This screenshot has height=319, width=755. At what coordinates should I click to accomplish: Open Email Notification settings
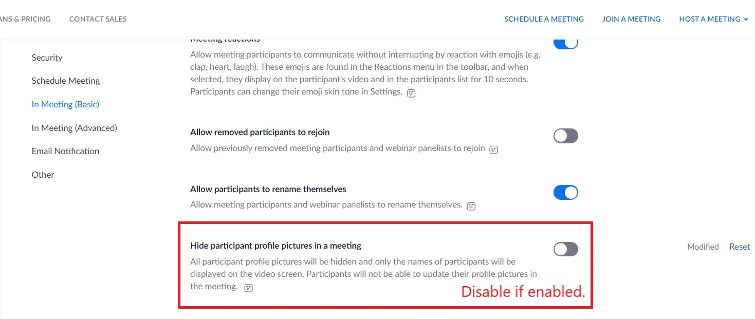65,151
